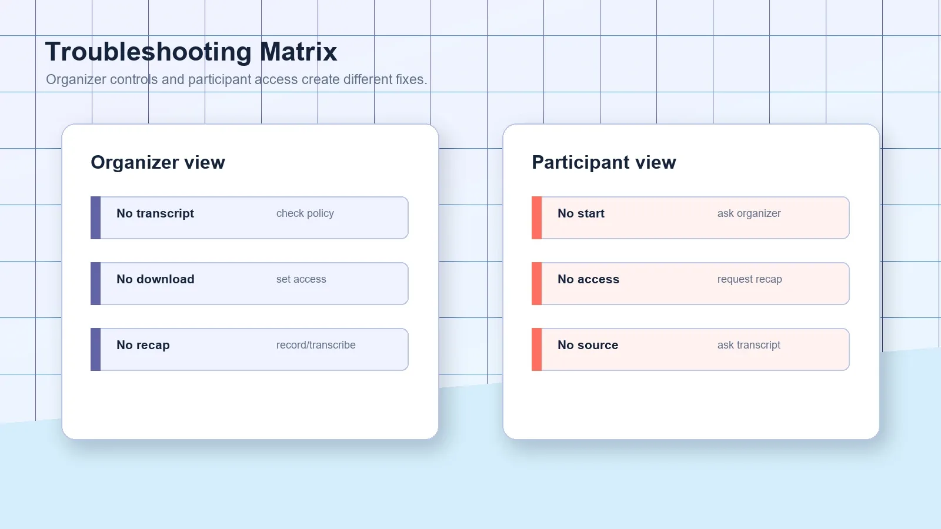Click the Participant view heading
The height and width of the screenshot is (529, 941).
tap(604, 162)
